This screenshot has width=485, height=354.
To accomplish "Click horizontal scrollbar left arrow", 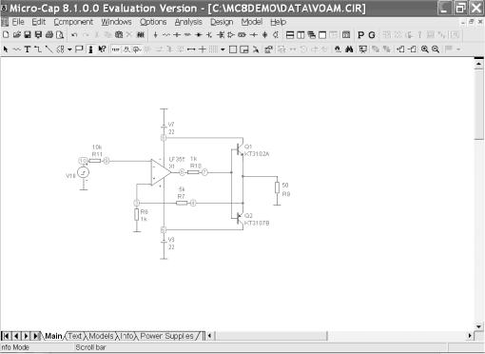I will click(x=209, y=336).
